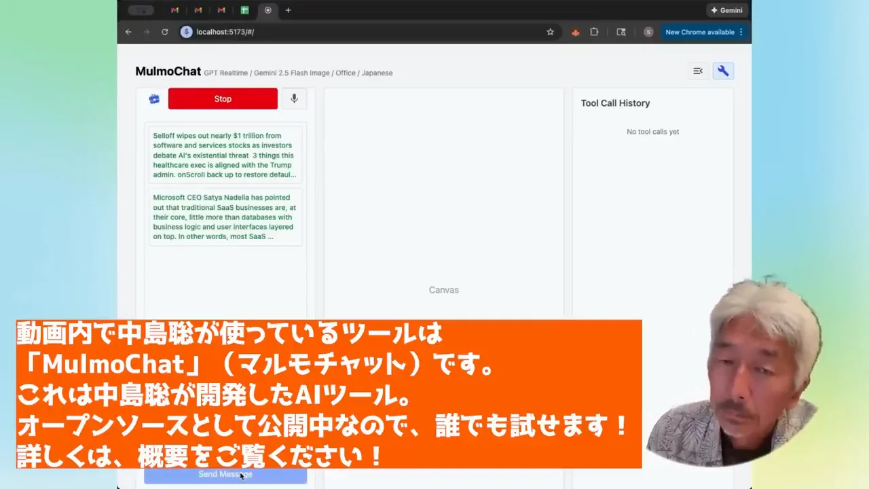Screen dimensions: 869x489
Task: Click the Canvas placeholder area
Action: [443, 290]
